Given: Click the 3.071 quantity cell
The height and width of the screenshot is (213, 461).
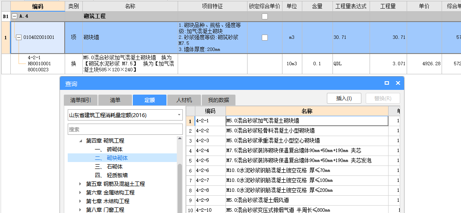Looking at the screenshot, I should [388, 64].
